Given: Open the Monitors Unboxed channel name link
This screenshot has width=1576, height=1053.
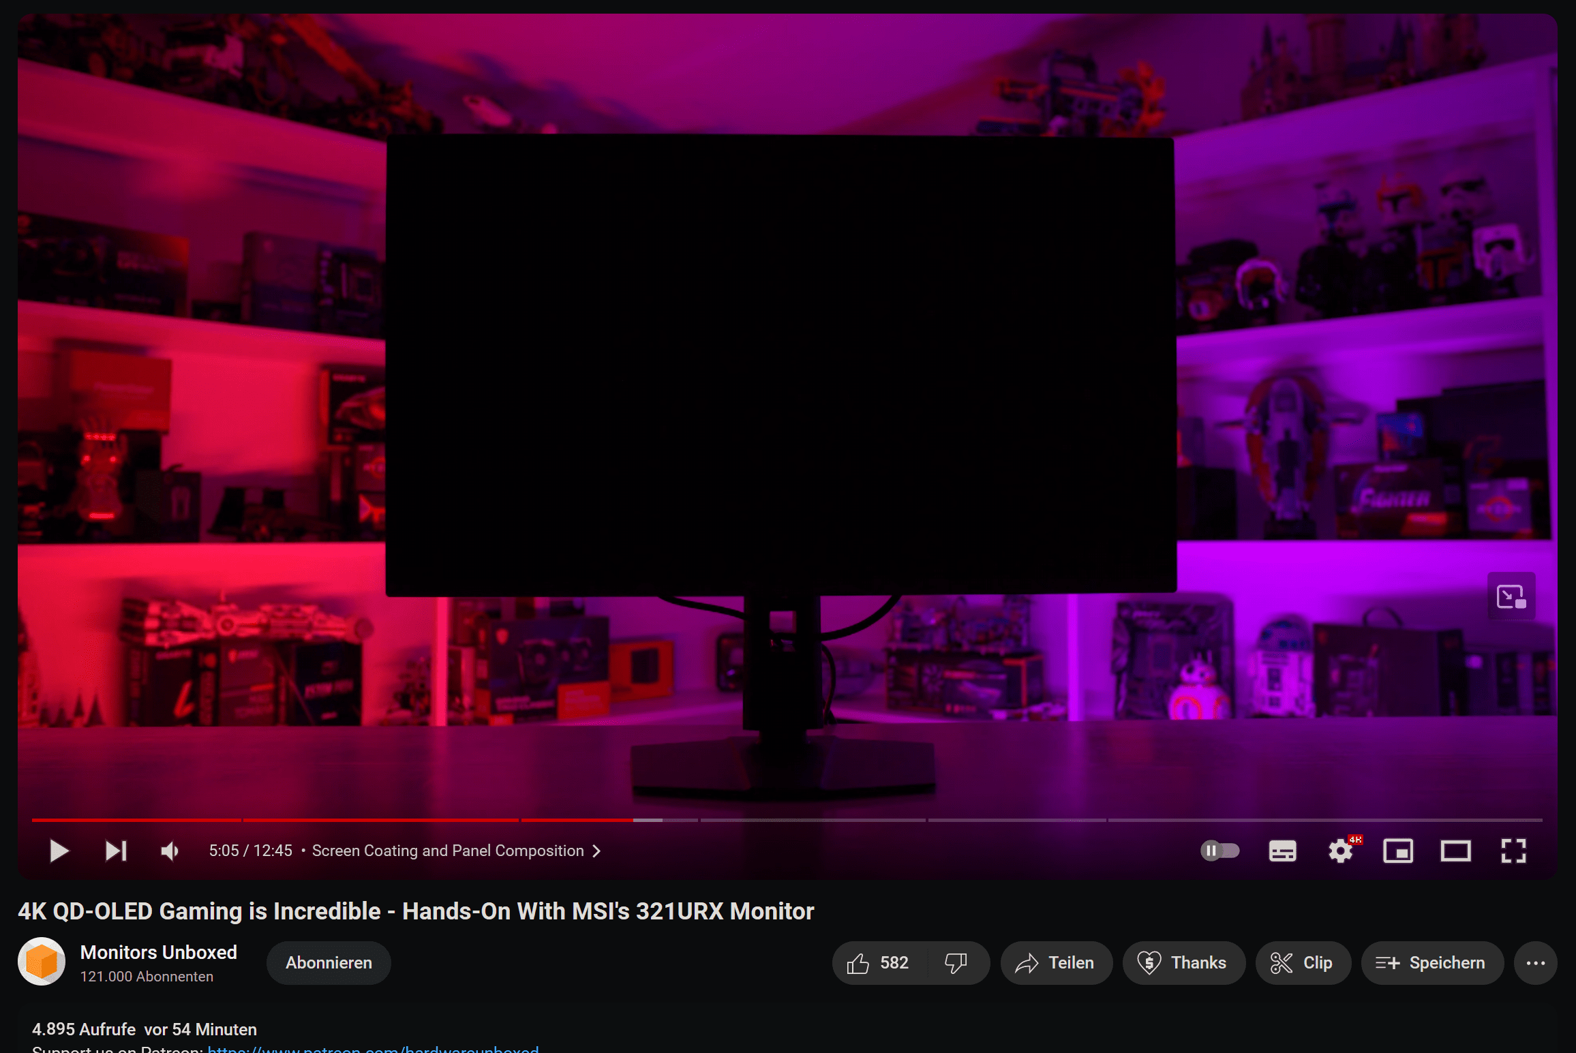Looking at the screenshot, I should click(159, 952).
